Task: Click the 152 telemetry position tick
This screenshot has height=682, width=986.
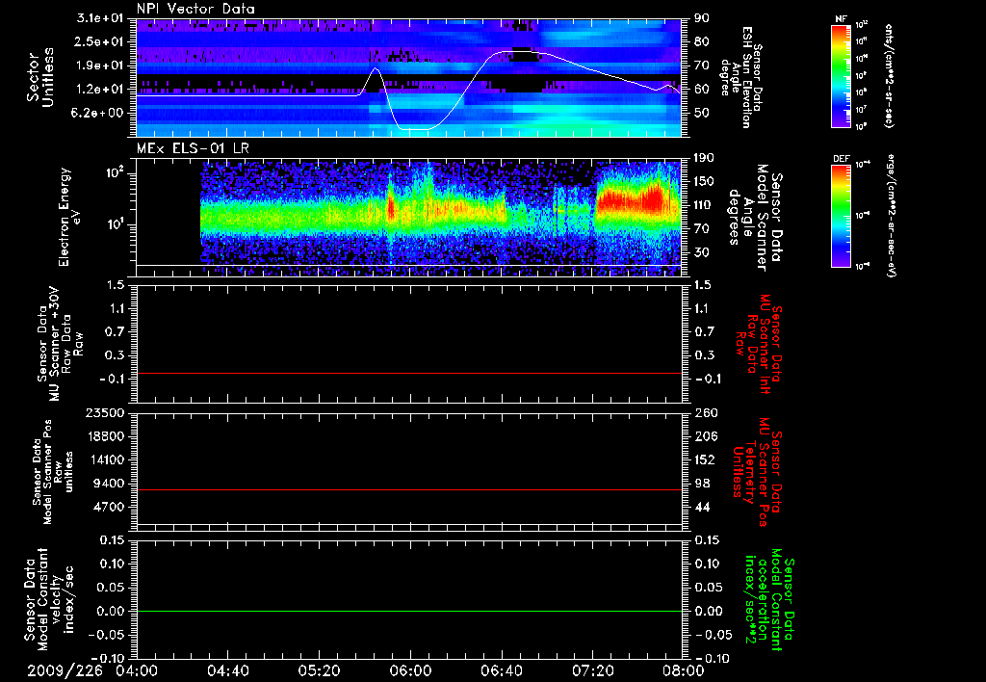Action: coord(705,459)
